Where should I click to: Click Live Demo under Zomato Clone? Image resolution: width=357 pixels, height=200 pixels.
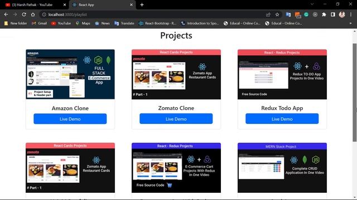click(176, 119)
